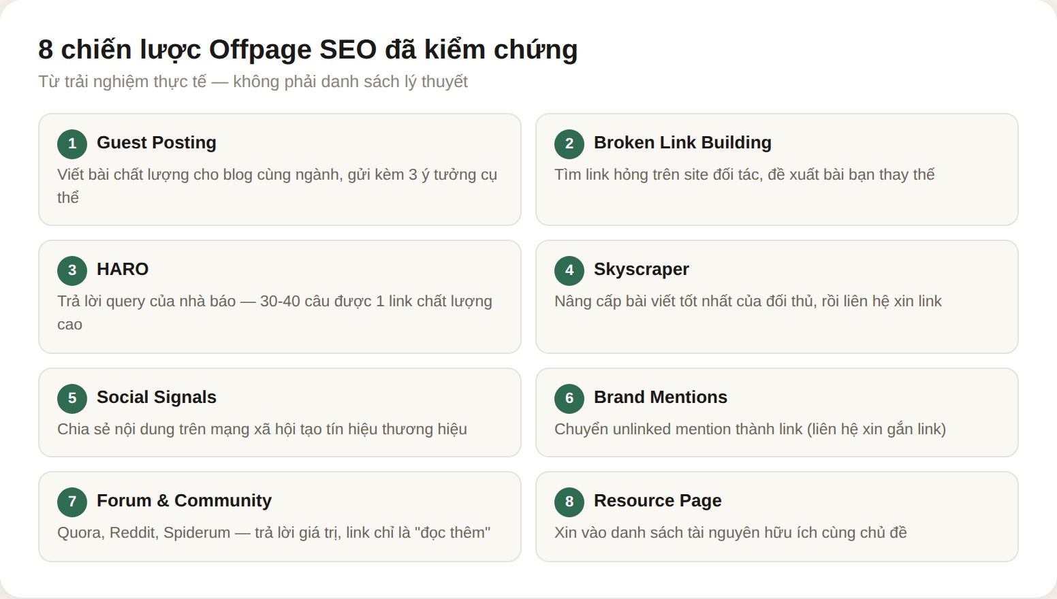Click the "Resource Page" title
The width and height of the screenshot is (1057, 599).
(x=658, y=501)
